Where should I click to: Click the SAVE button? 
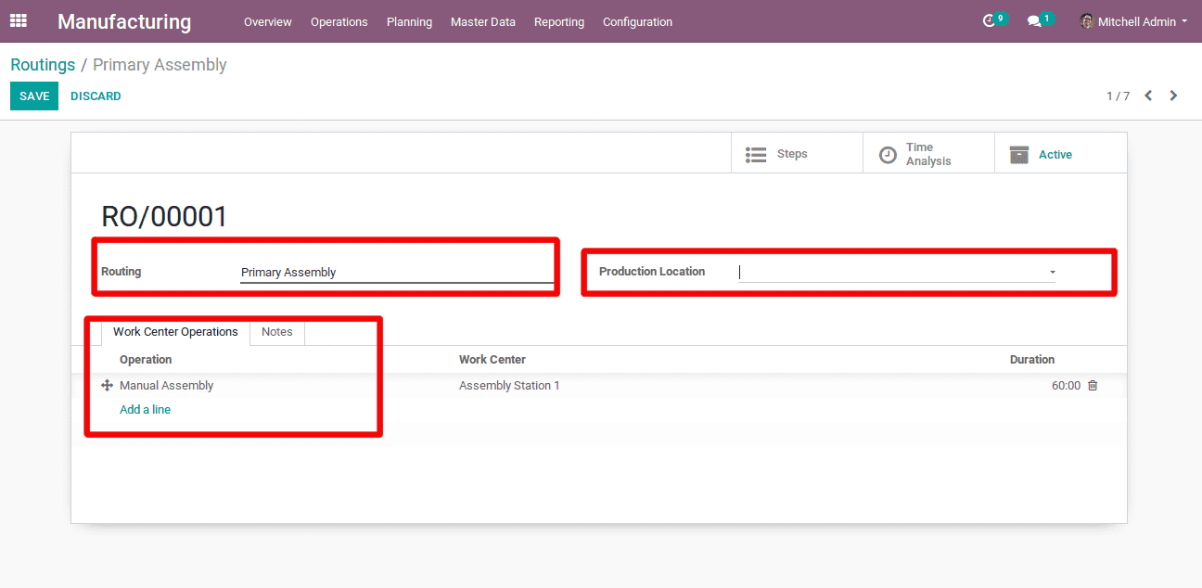point(34,96)
